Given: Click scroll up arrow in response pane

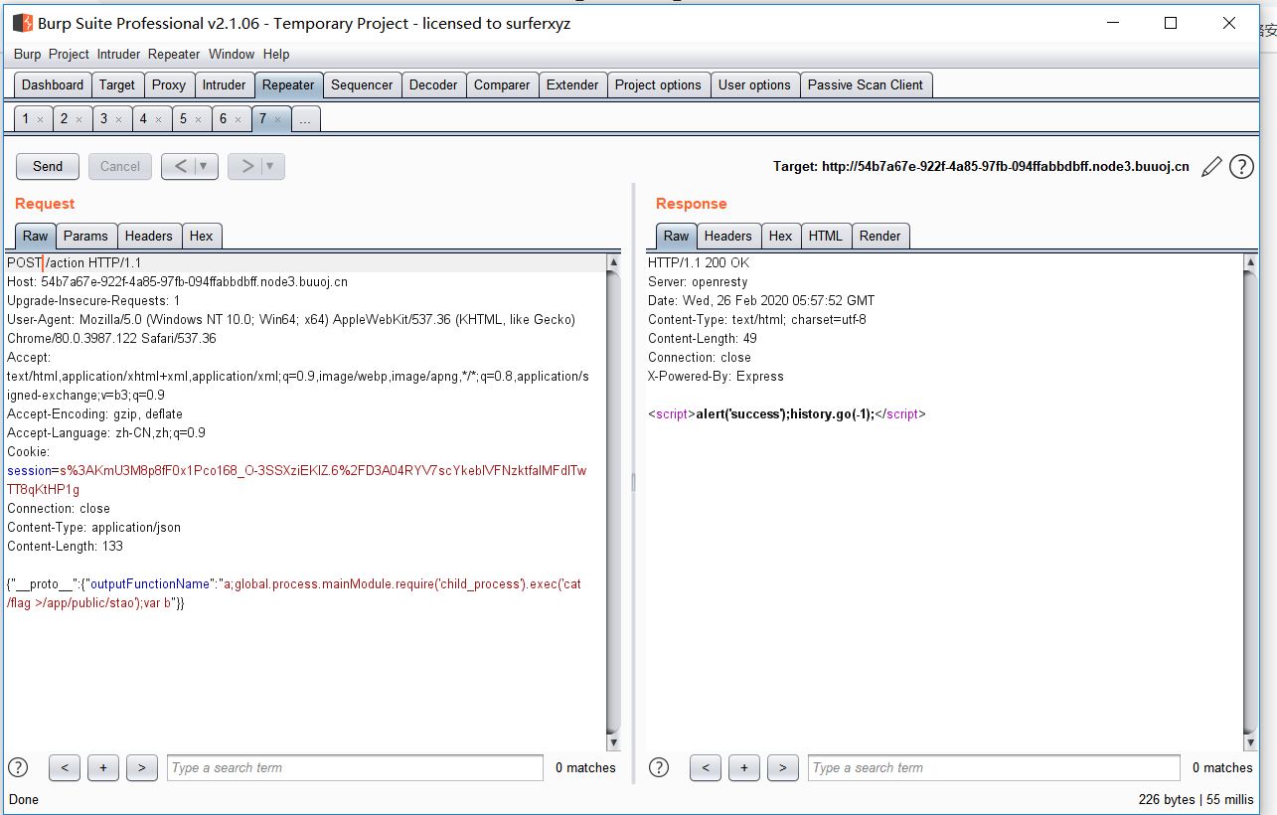Looking at the screenshot, I should pyautogui.click(x=1250, y=261).
